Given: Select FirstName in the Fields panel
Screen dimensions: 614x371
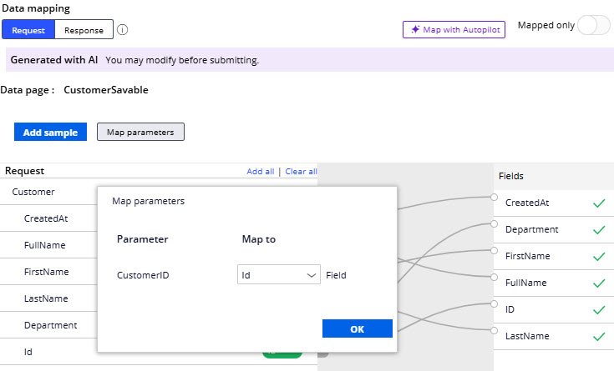Looking at the screenshot, I should [x=527, y=256].
